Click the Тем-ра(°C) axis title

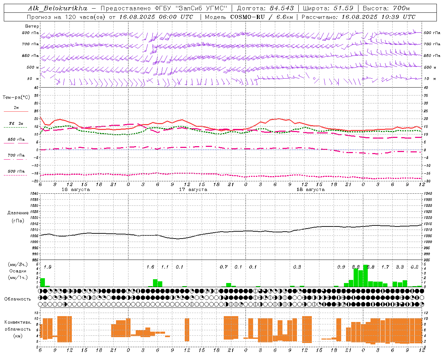[x=16, y=98]
